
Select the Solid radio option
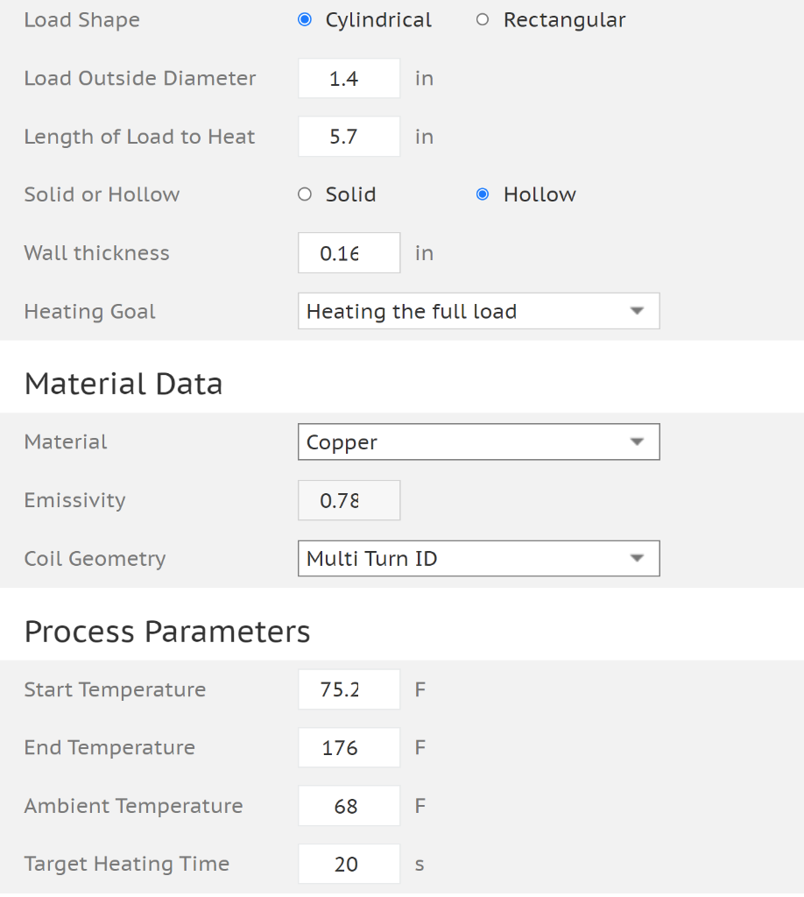305,194
